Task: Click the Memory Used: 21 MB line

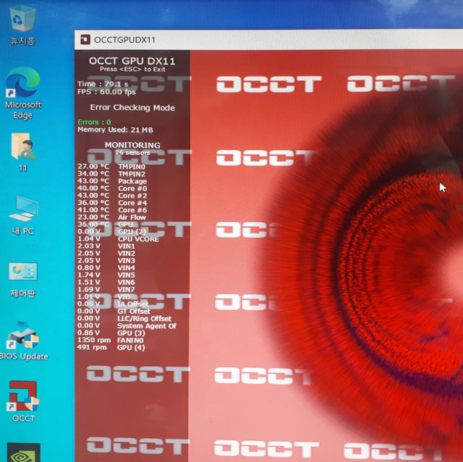Action: point(115,130)
